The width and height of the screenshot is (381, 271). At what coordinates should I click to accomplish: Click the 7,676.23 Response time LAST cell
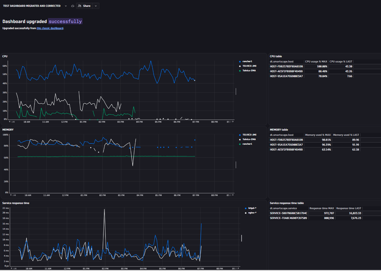click(x=356, y=218)
